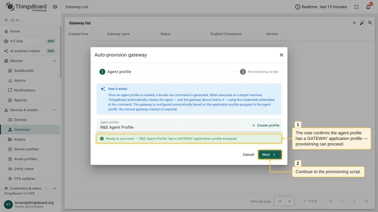Click the Dashboards icon
The height and width of the screenshot is (212, 378).
tap(10, 71)
